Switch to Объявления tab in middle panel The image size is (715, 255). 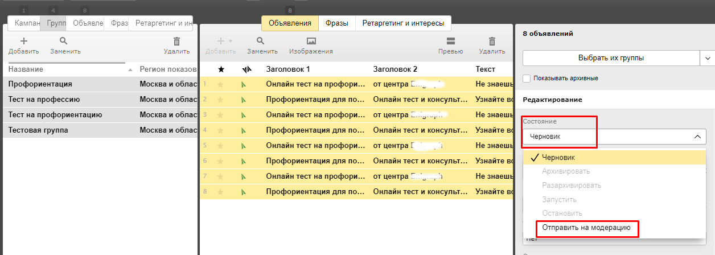click(x=290, y=23)
